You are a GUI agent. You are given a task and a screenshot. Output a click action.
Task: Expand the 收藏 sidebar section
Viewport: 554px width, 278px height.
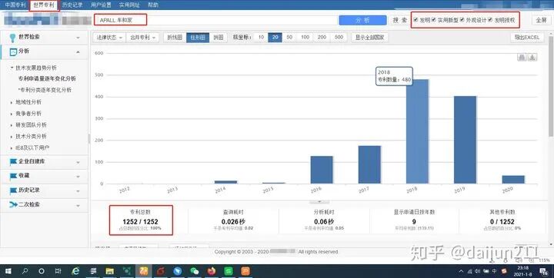[78, 177]
